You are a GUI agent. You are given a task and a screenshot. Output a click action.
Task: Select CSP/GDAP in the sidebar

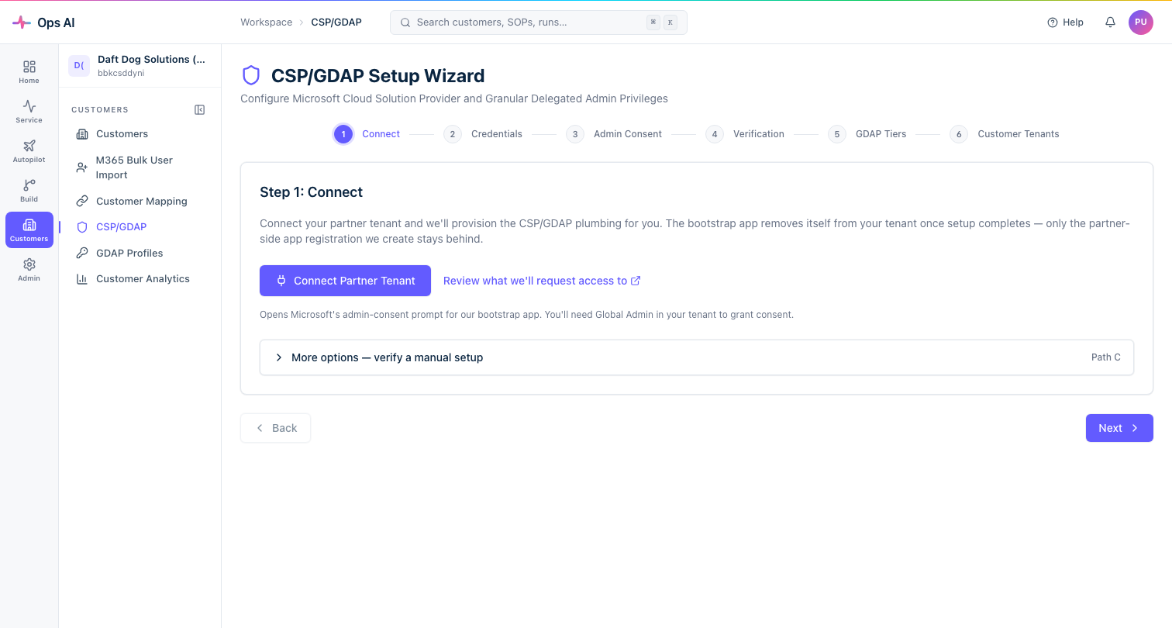140,227
